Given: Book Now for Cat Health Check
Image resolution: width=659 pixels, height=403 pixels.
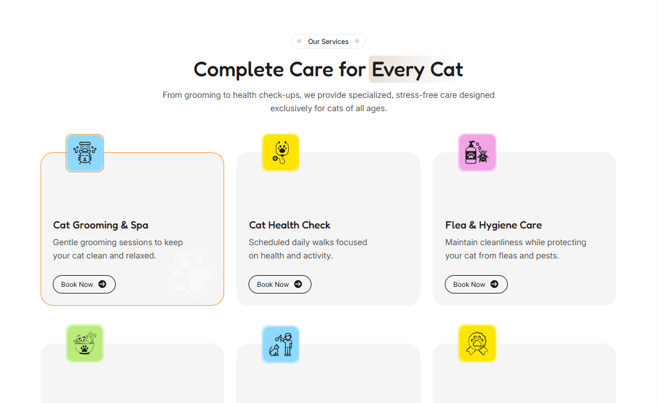Looking at the screenshot, I should click(280, 284).
